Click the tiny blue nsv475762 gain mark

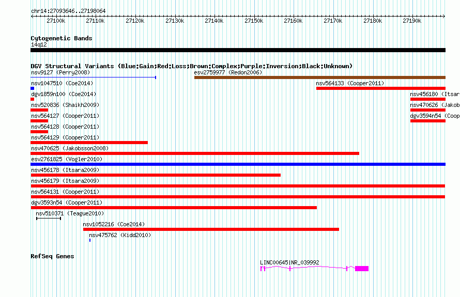tap(90, 240)
